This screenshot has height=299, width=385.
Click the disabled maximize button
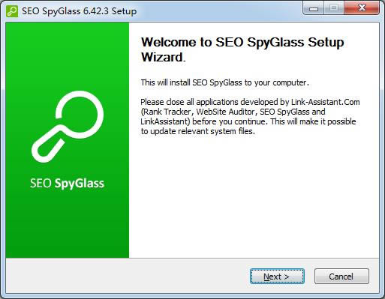point(334,8)
